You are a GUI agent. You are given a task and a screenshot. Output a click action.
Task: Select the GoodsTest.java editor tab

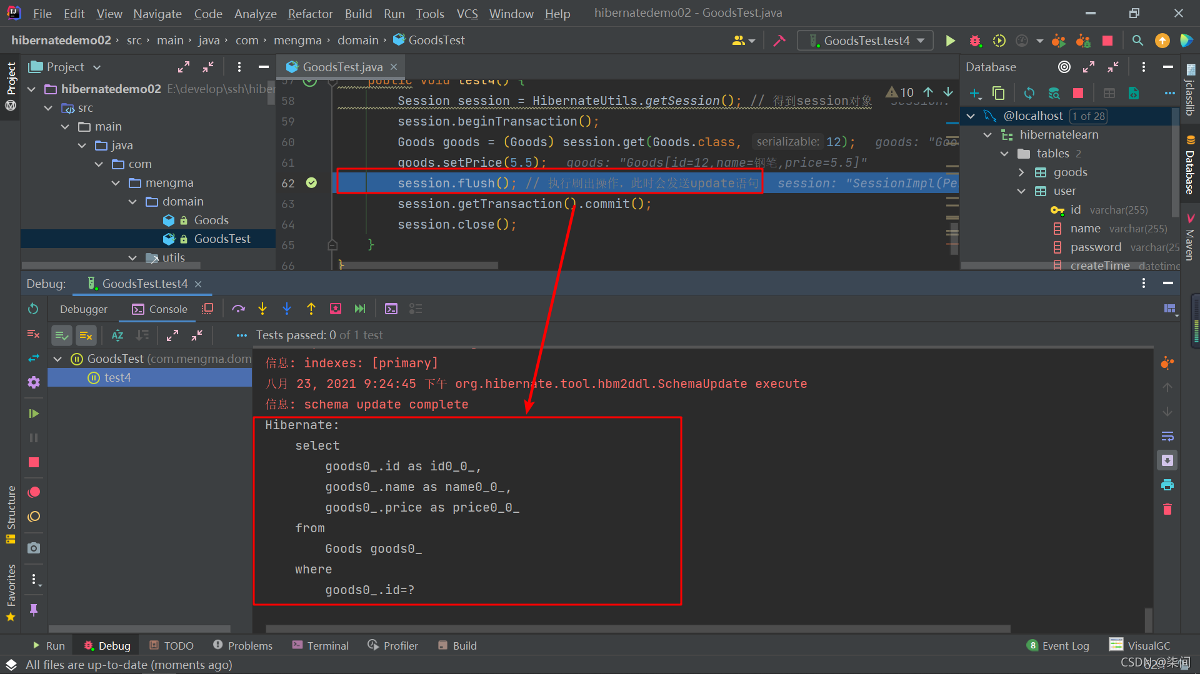tap(342, 67)
